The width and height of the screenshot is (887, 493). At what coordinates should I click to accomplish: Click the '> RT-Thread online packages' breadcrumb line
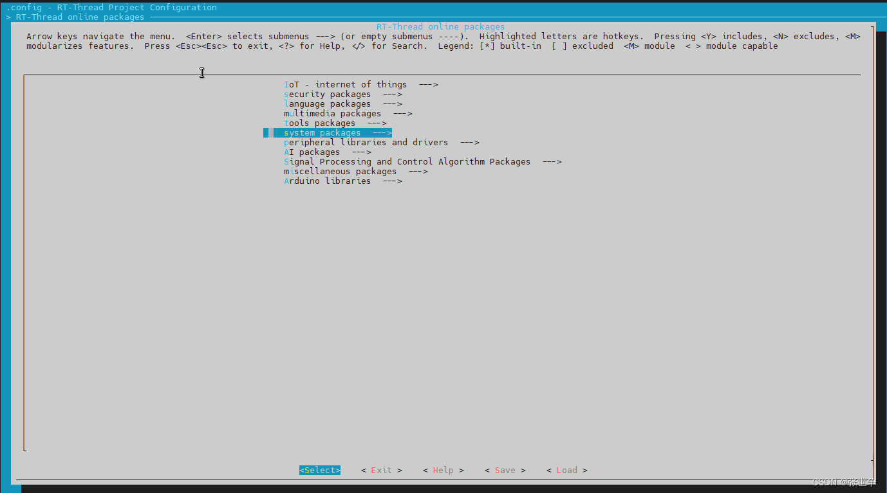point(75,17)
